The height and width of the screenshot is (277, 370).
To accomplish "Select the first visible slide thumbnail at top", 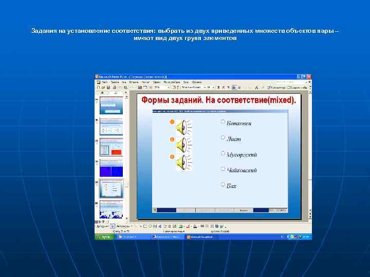I will (111, 106).
